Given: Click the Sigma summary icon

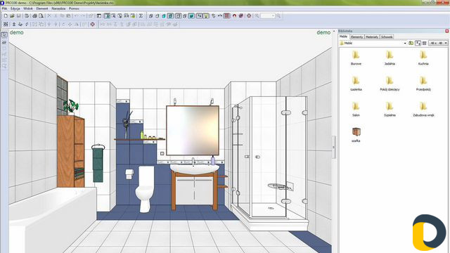Looking at the screenshot, I should pos(141,16).
